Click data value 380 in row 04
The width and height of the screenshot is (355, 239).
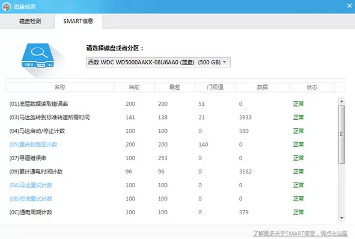[x=244, y=131]
